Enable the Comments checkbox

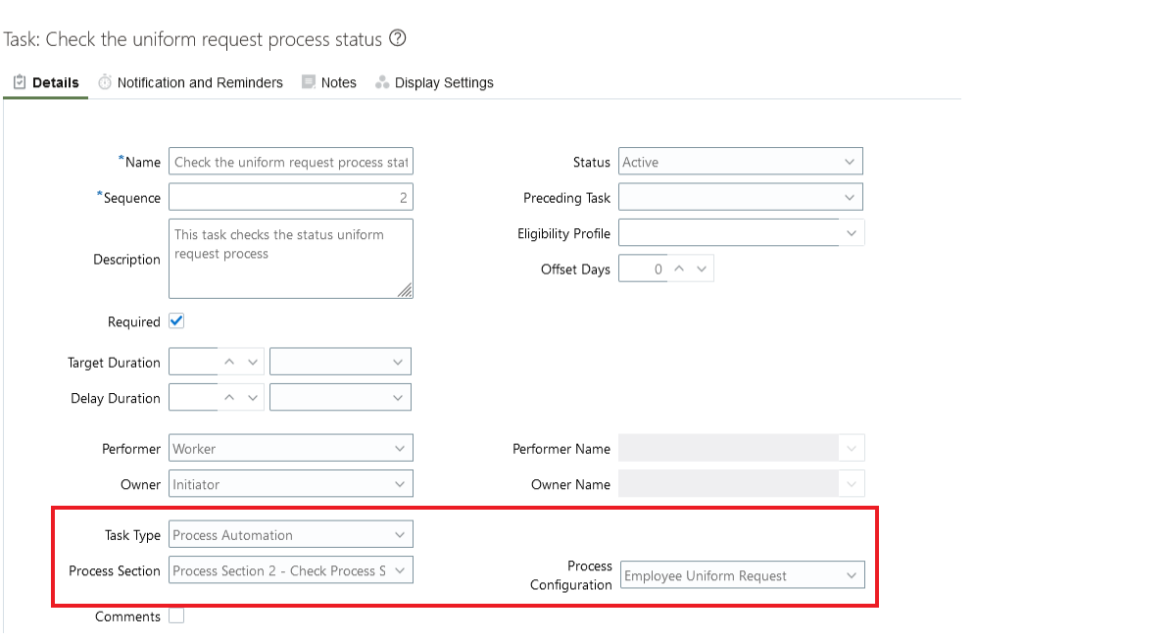[176, 616]
